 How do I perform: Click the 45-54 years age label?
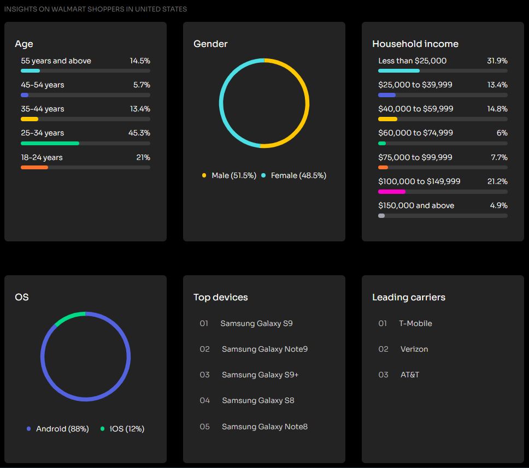(x=43, y=85)
